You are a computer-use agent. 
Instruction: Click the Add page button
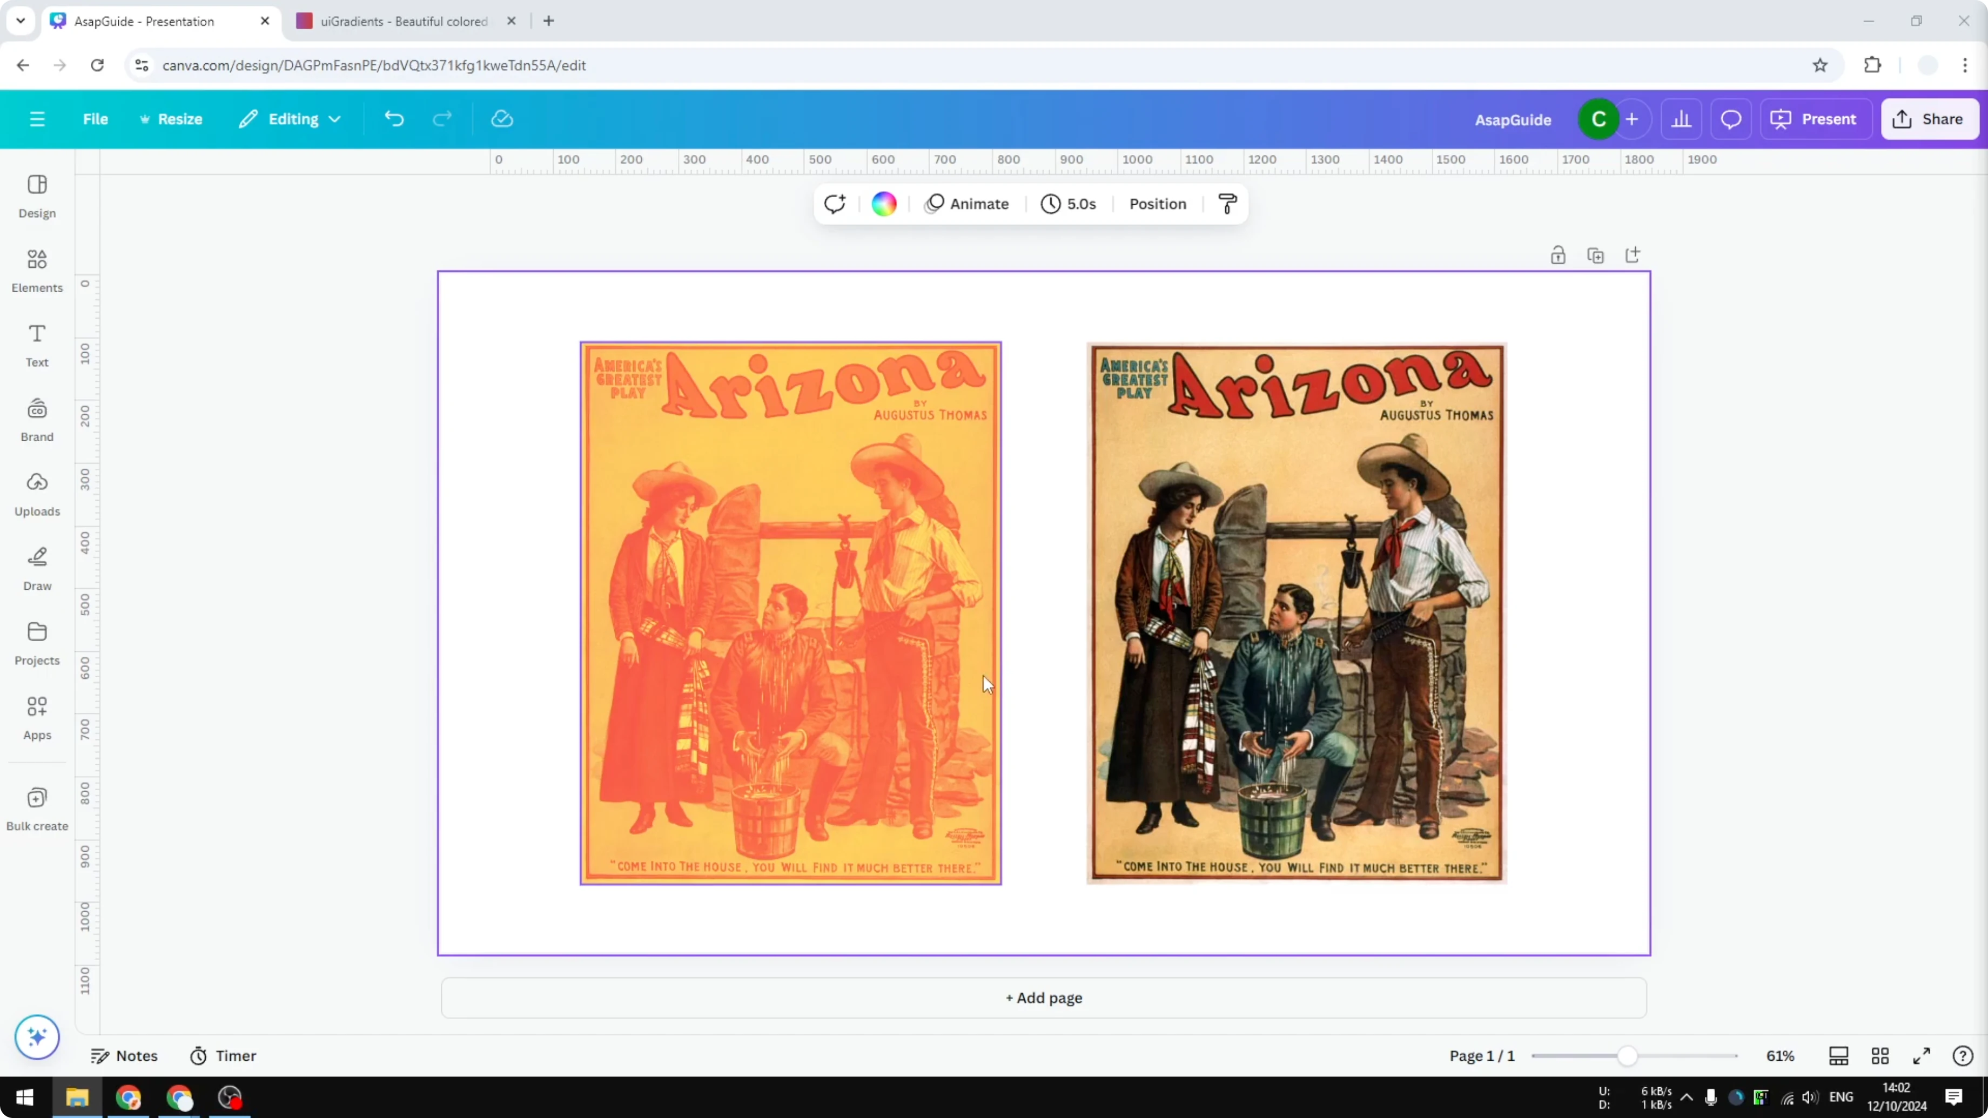(1043, 998)
